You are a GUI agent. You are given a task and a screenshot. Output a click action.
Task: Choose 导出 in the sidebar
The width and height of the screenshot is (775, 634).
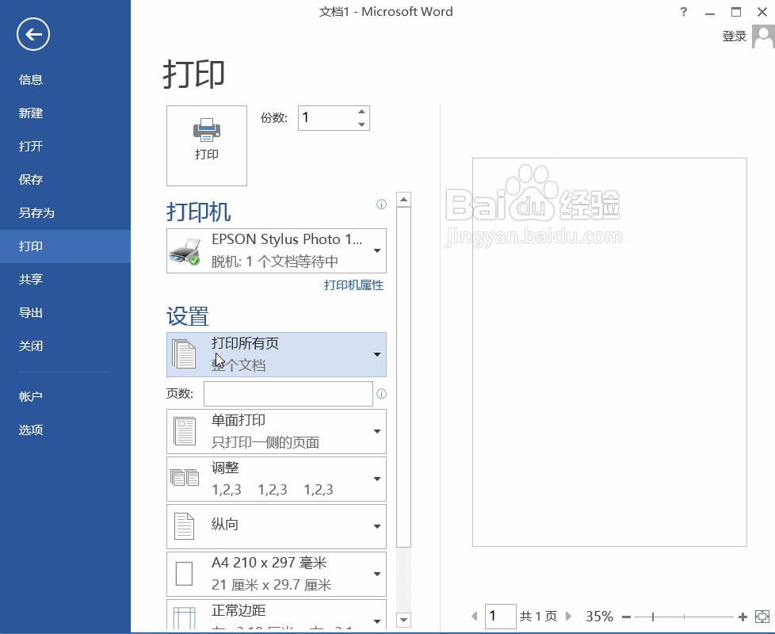tap(31, 313)
